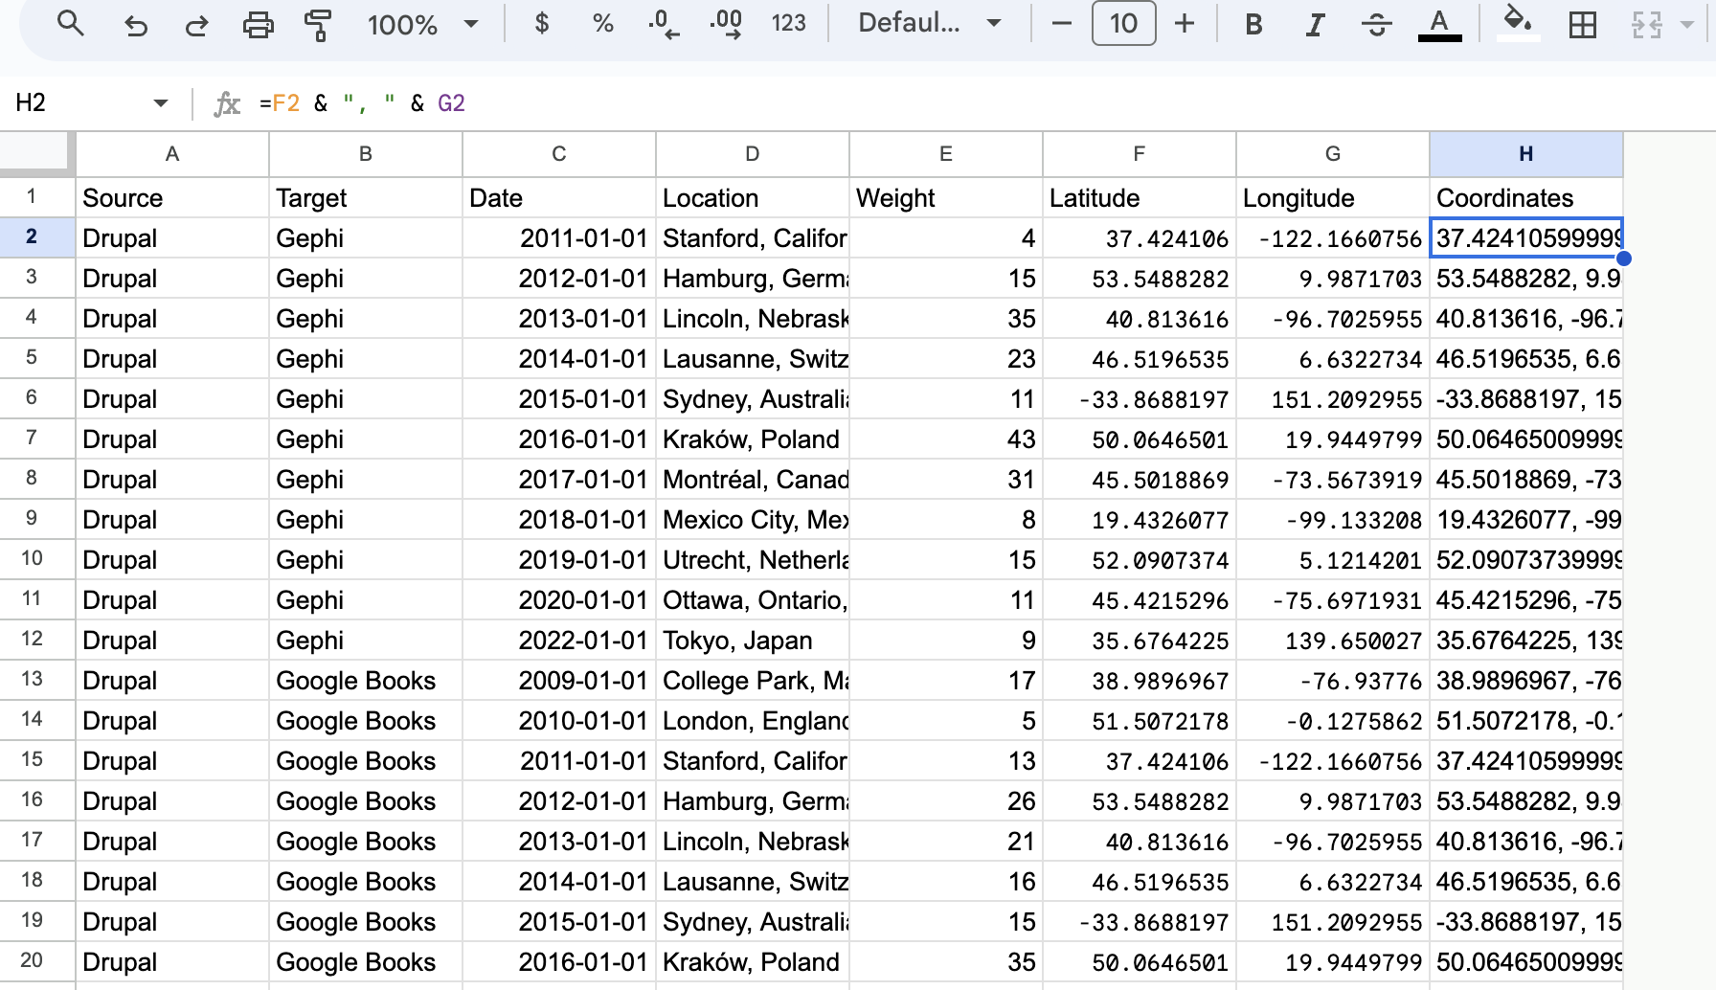
Task: Undo the last action
Action: [x=136, y=24]
